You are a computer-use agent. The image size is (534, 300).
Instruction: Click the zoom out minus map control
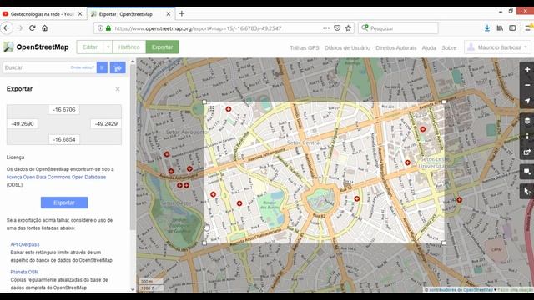pos(527,85)
